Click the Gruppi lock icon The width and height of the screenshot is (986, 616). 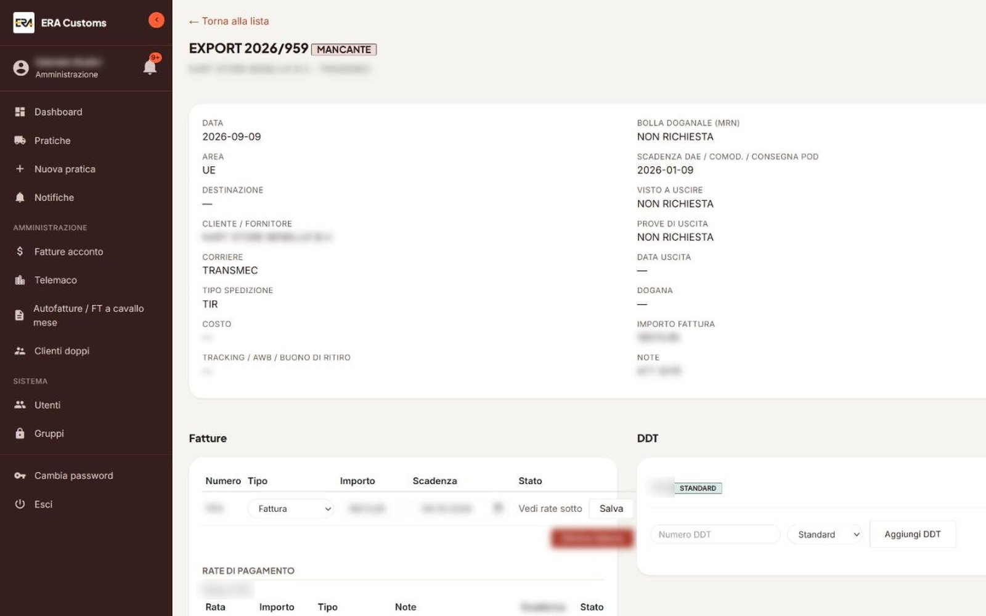coord(20,433)
